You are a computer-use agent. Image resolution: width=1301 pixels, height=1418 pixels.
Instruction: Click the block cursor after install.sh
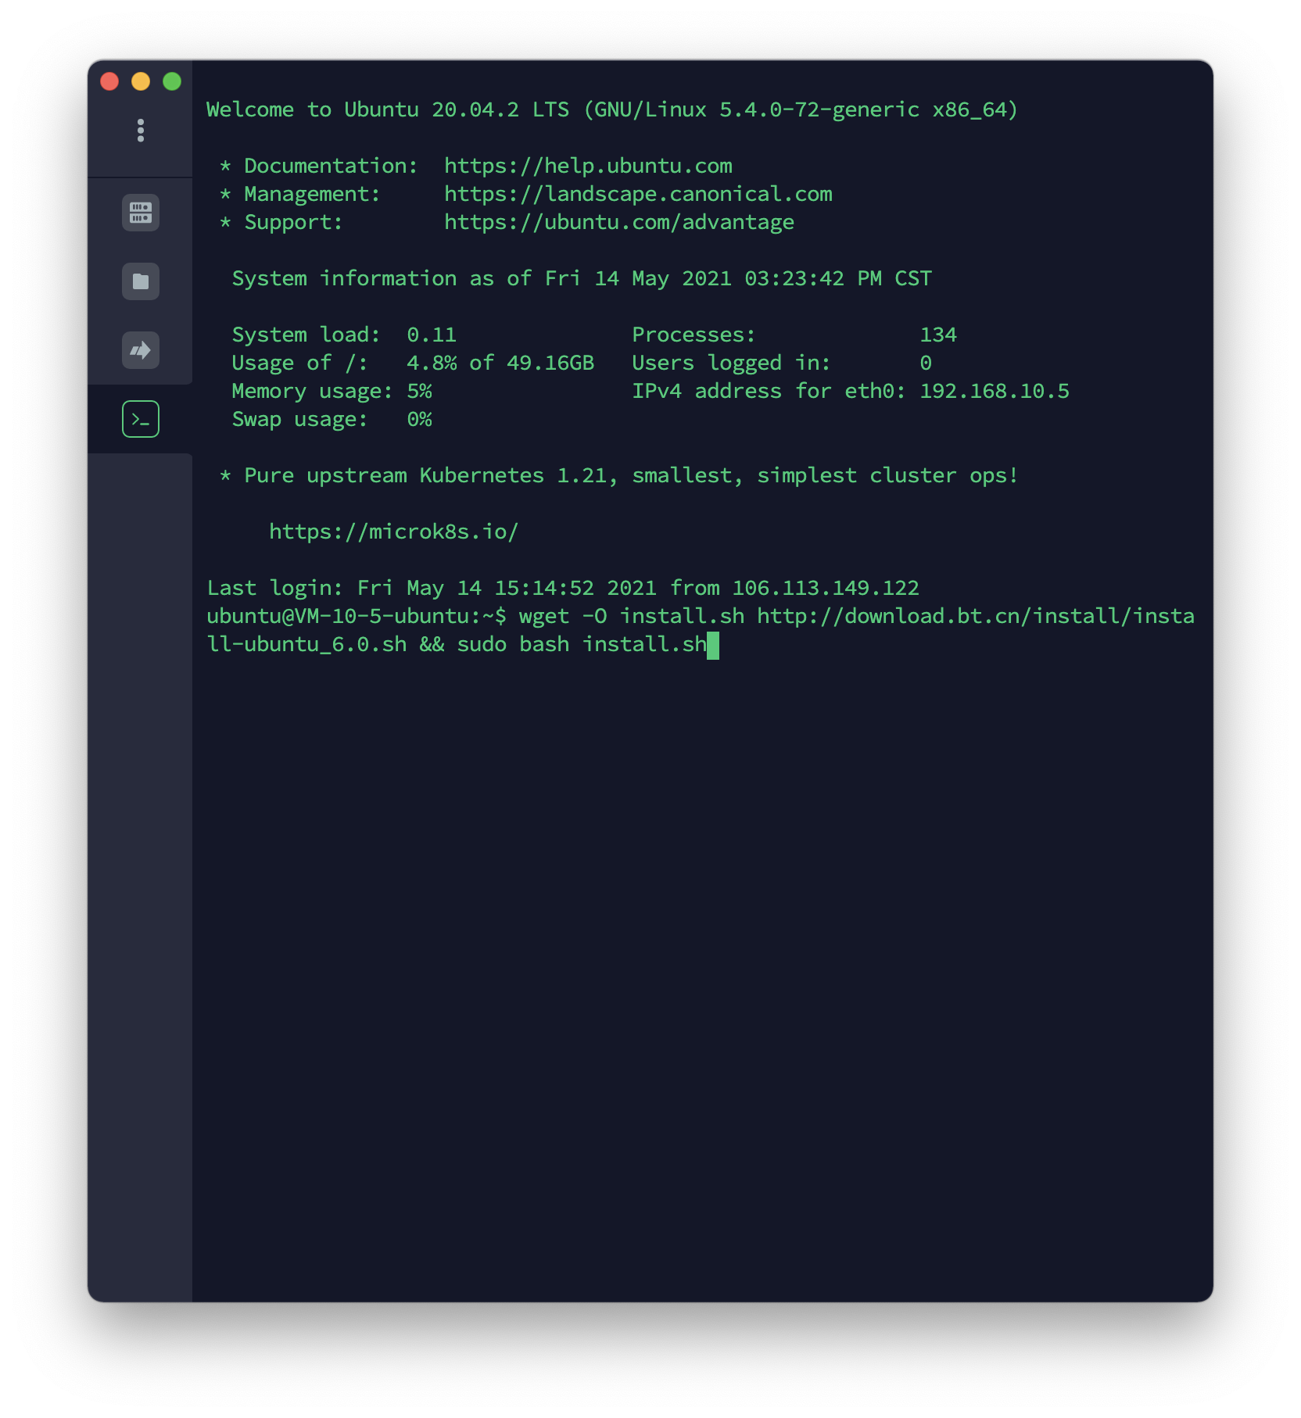(712, 643)
